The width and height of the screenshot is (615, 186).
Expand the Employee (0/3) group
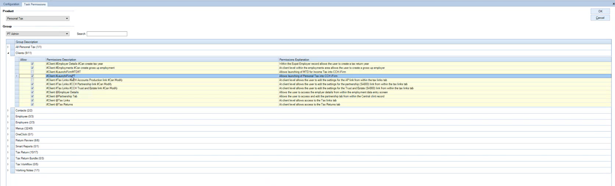pos(8,116)
